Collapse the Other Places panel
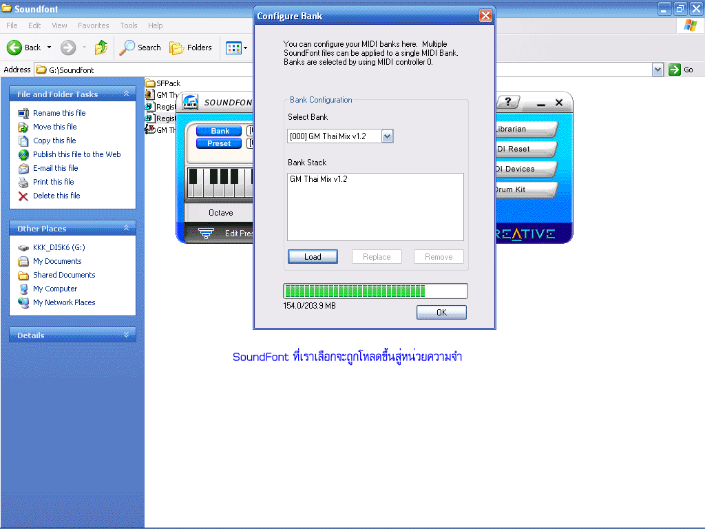The height and width of the screenshot is (529, 705). tap(127, 228)
